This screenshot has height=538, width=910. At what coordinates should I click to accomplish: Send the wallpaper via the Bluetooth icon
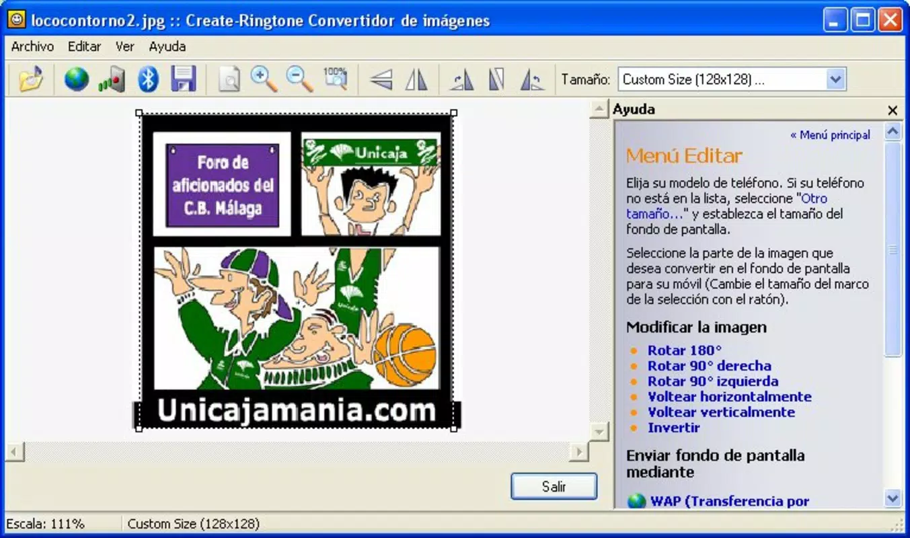(x=148, y=79)
